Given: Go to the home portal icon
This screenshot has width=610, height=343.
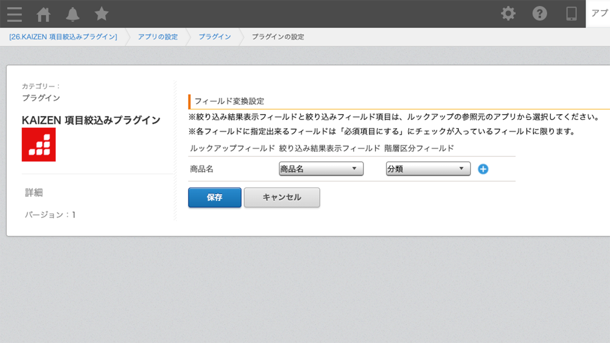Looking at the screenshot, I should coord(44,14).
